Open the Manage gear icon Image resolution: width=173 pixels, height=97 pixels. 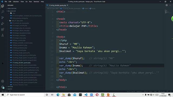(x=2, y=87)
